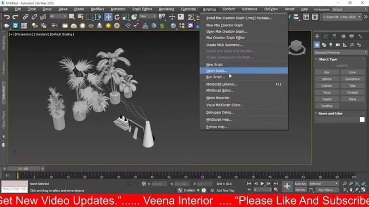The width and height of the screenshot is (369, 207).
Task: Go to the end frame
Action: [x=276, y=183]
